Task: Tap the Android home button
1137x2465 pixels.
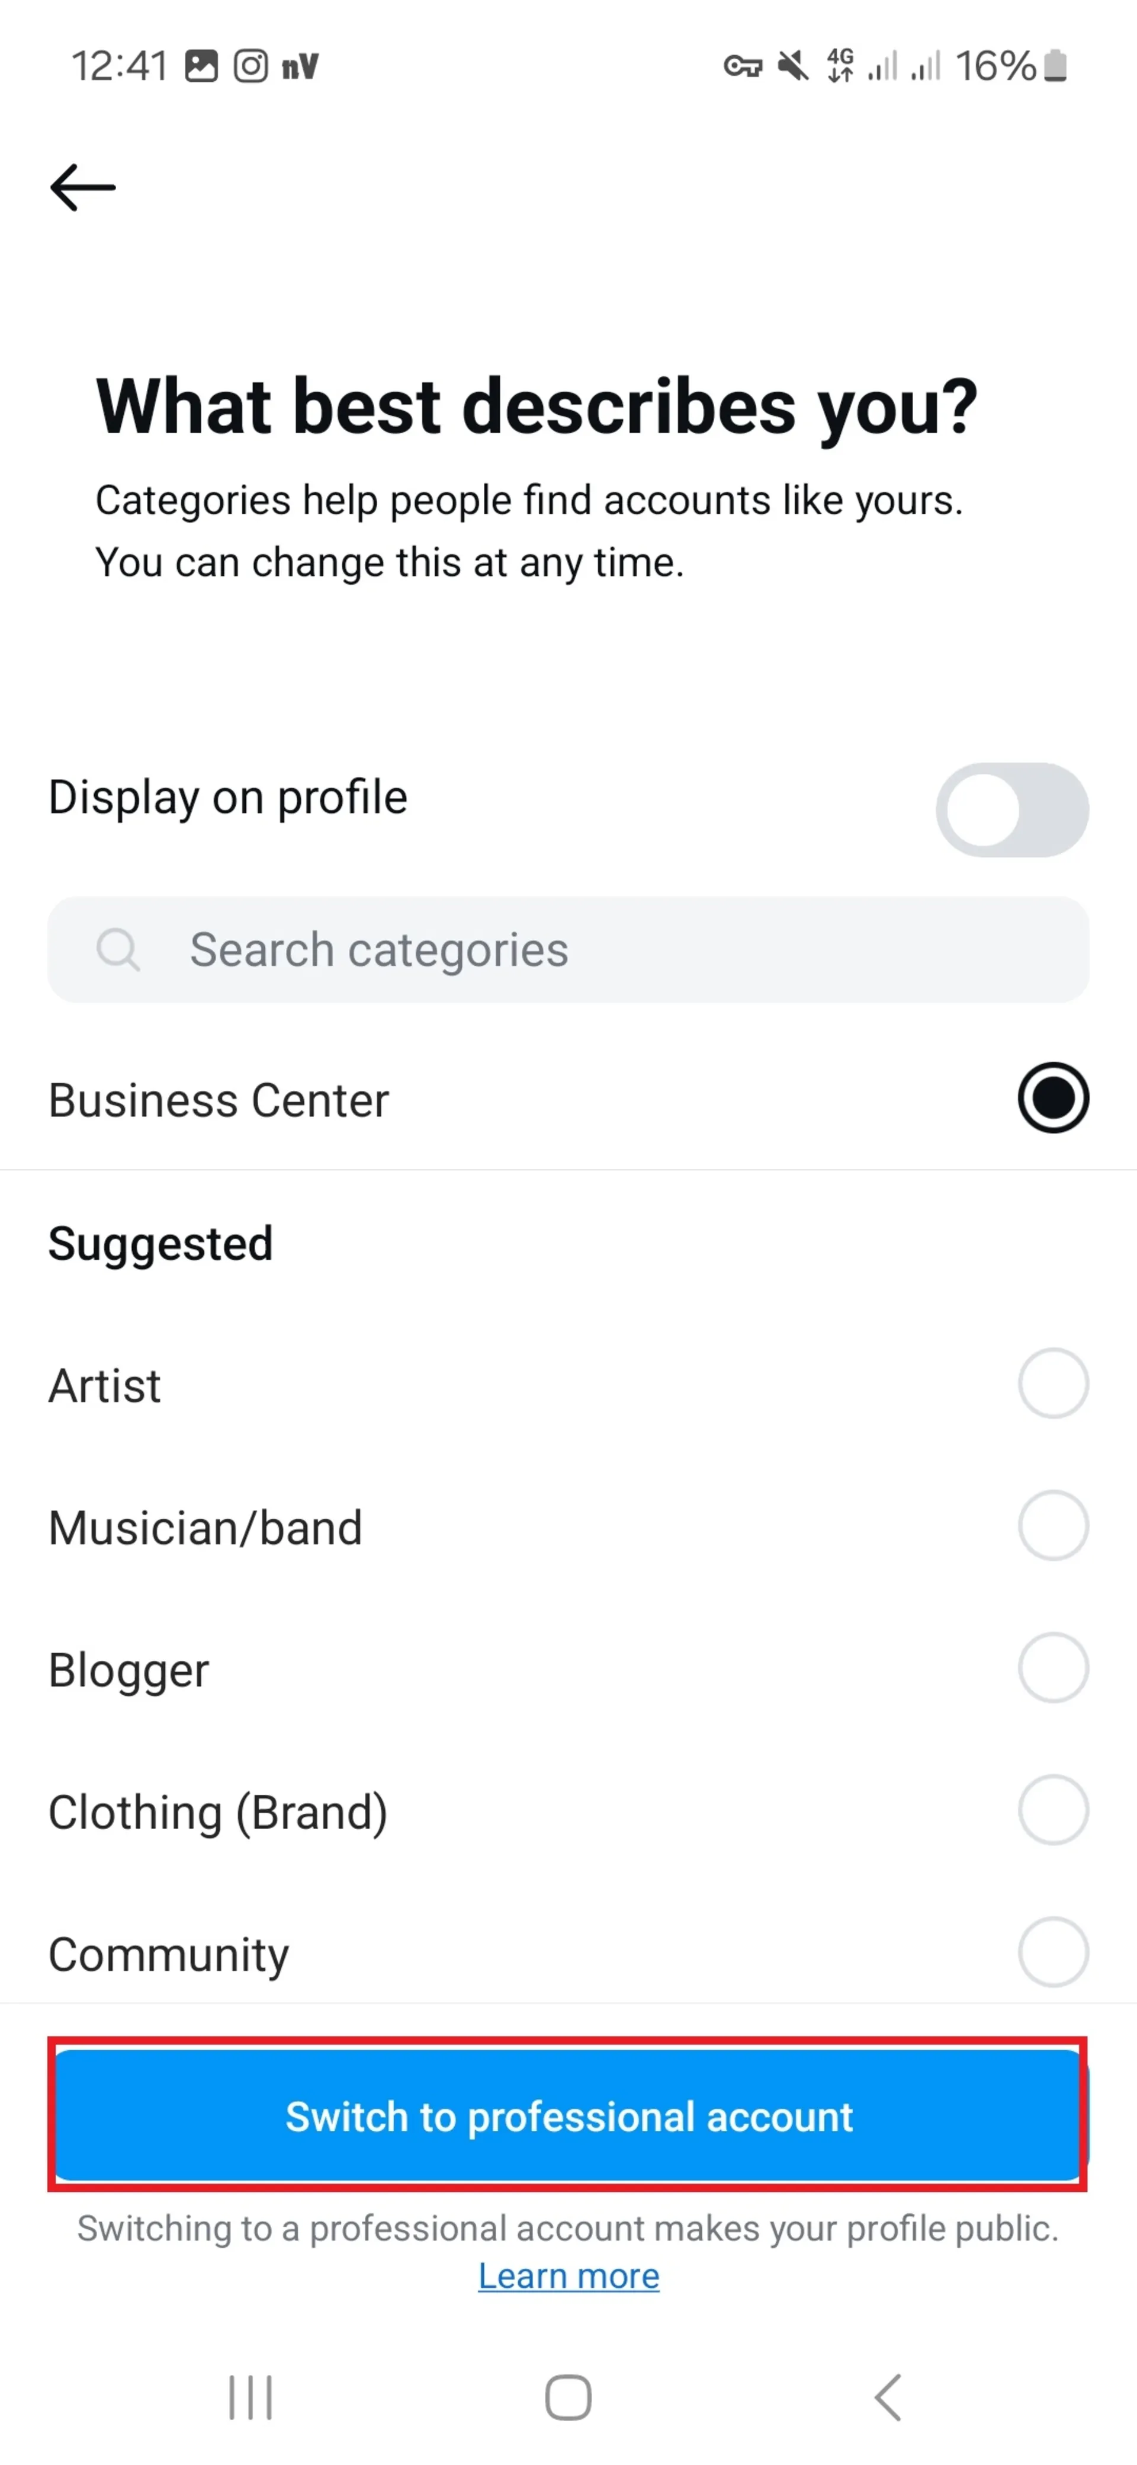Action: (x=568, y=2397)
